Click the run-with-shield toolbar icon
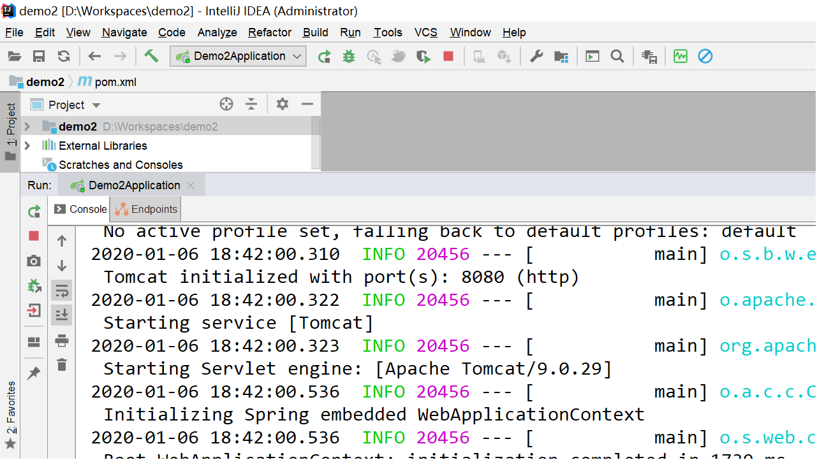817x460 pixels. [x=423, y=57]
